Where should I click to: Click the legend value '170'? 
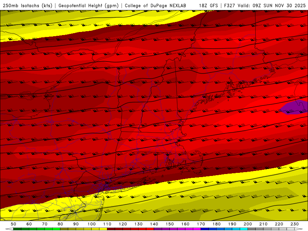tap(201, 224)
